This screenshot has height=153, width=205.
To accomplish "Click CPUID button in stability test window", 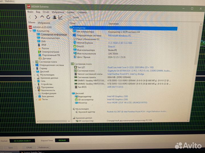I will pyautogui.click(x=29, y=147).
